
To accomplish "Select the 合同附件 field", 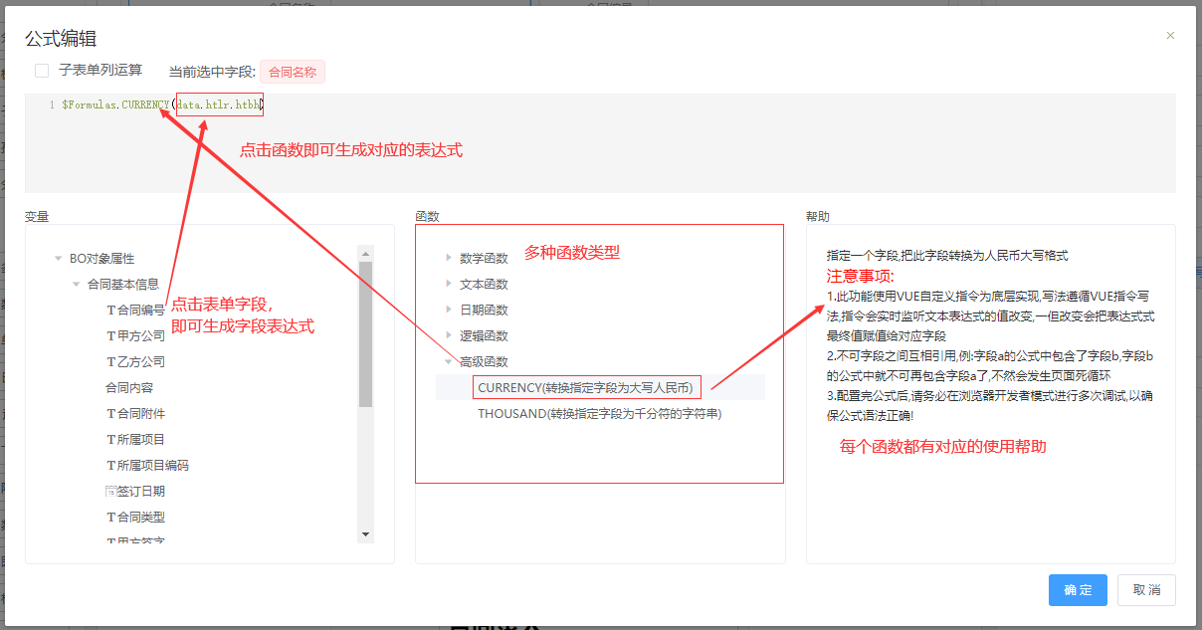I will [x=141, y=413].
